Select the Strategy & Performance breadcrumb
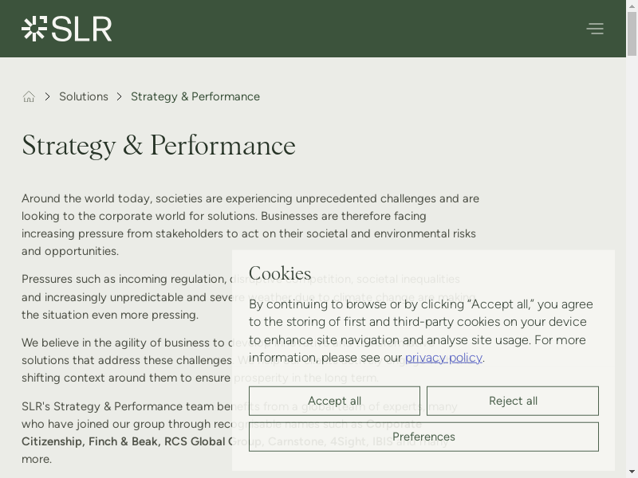This screenshot has height=478, width=638. coord(195,96)
